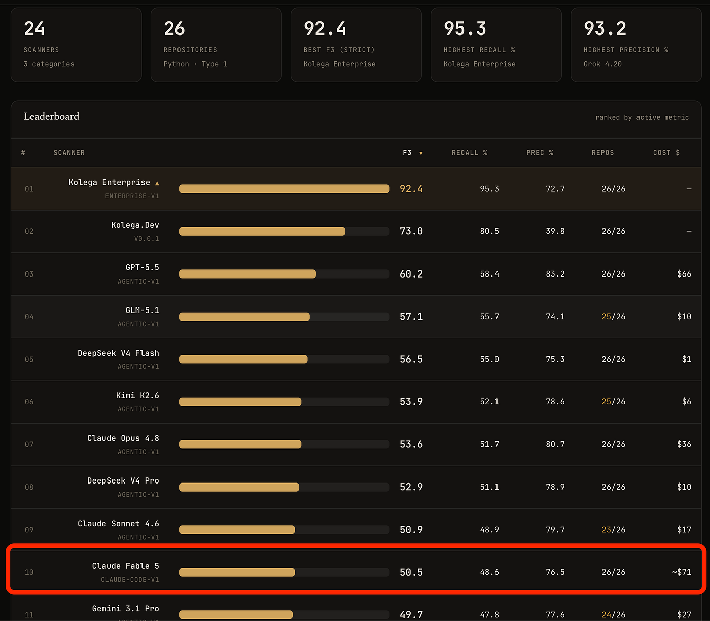Select the Claude Sonnet 4.6 name
The height and width of the screenshot is (621, 710).
point(118,523)
